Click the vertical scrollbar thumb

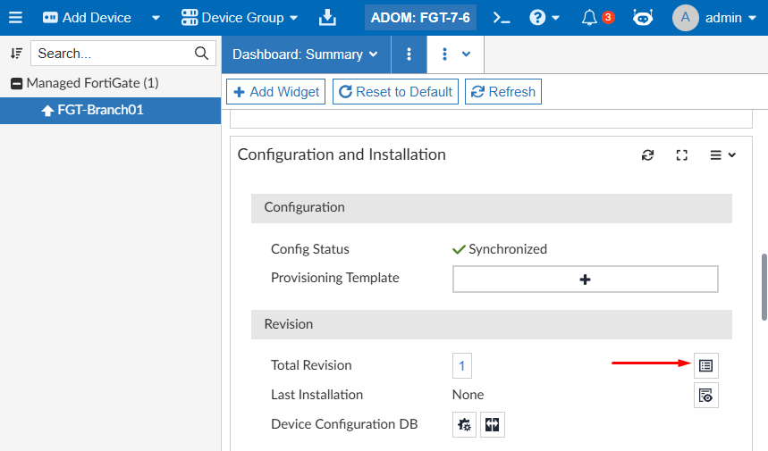tap(764, 288)
